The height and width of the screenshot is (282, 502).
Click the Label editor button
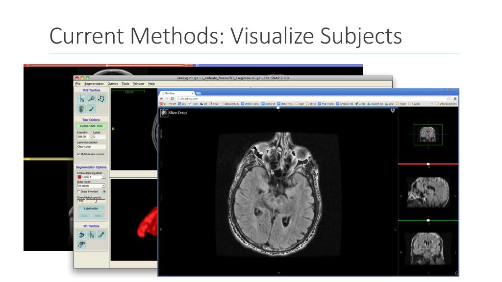pyautogui.click(x=91, y=209)
